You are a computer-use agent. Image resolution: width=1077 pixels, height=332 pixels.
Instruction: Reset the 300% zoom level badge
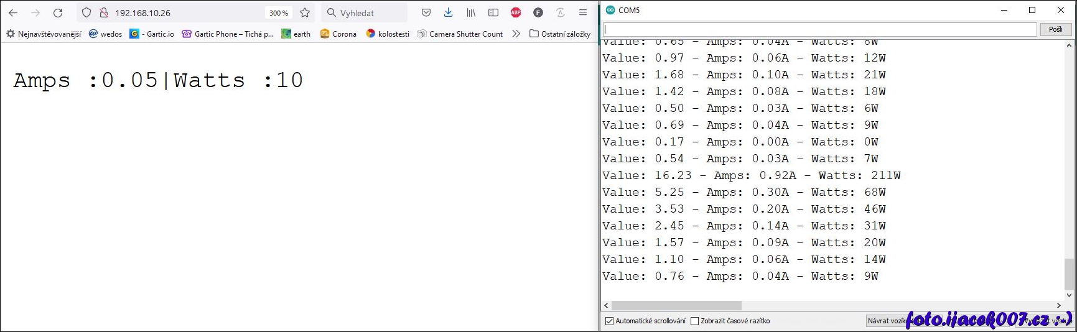[278, 12]
